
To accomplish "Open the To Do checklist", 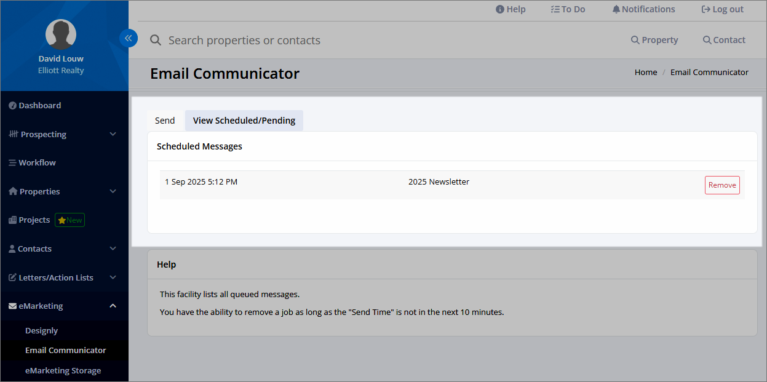I will coord(568,9).
